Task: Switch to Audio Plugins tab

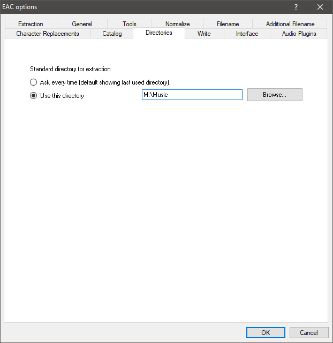Action: coord(299,34)
